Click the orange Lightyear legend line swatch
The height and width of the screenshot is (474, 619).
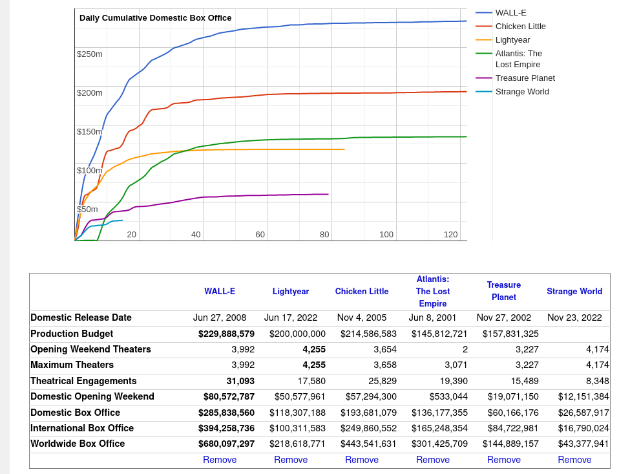(483, 40)
